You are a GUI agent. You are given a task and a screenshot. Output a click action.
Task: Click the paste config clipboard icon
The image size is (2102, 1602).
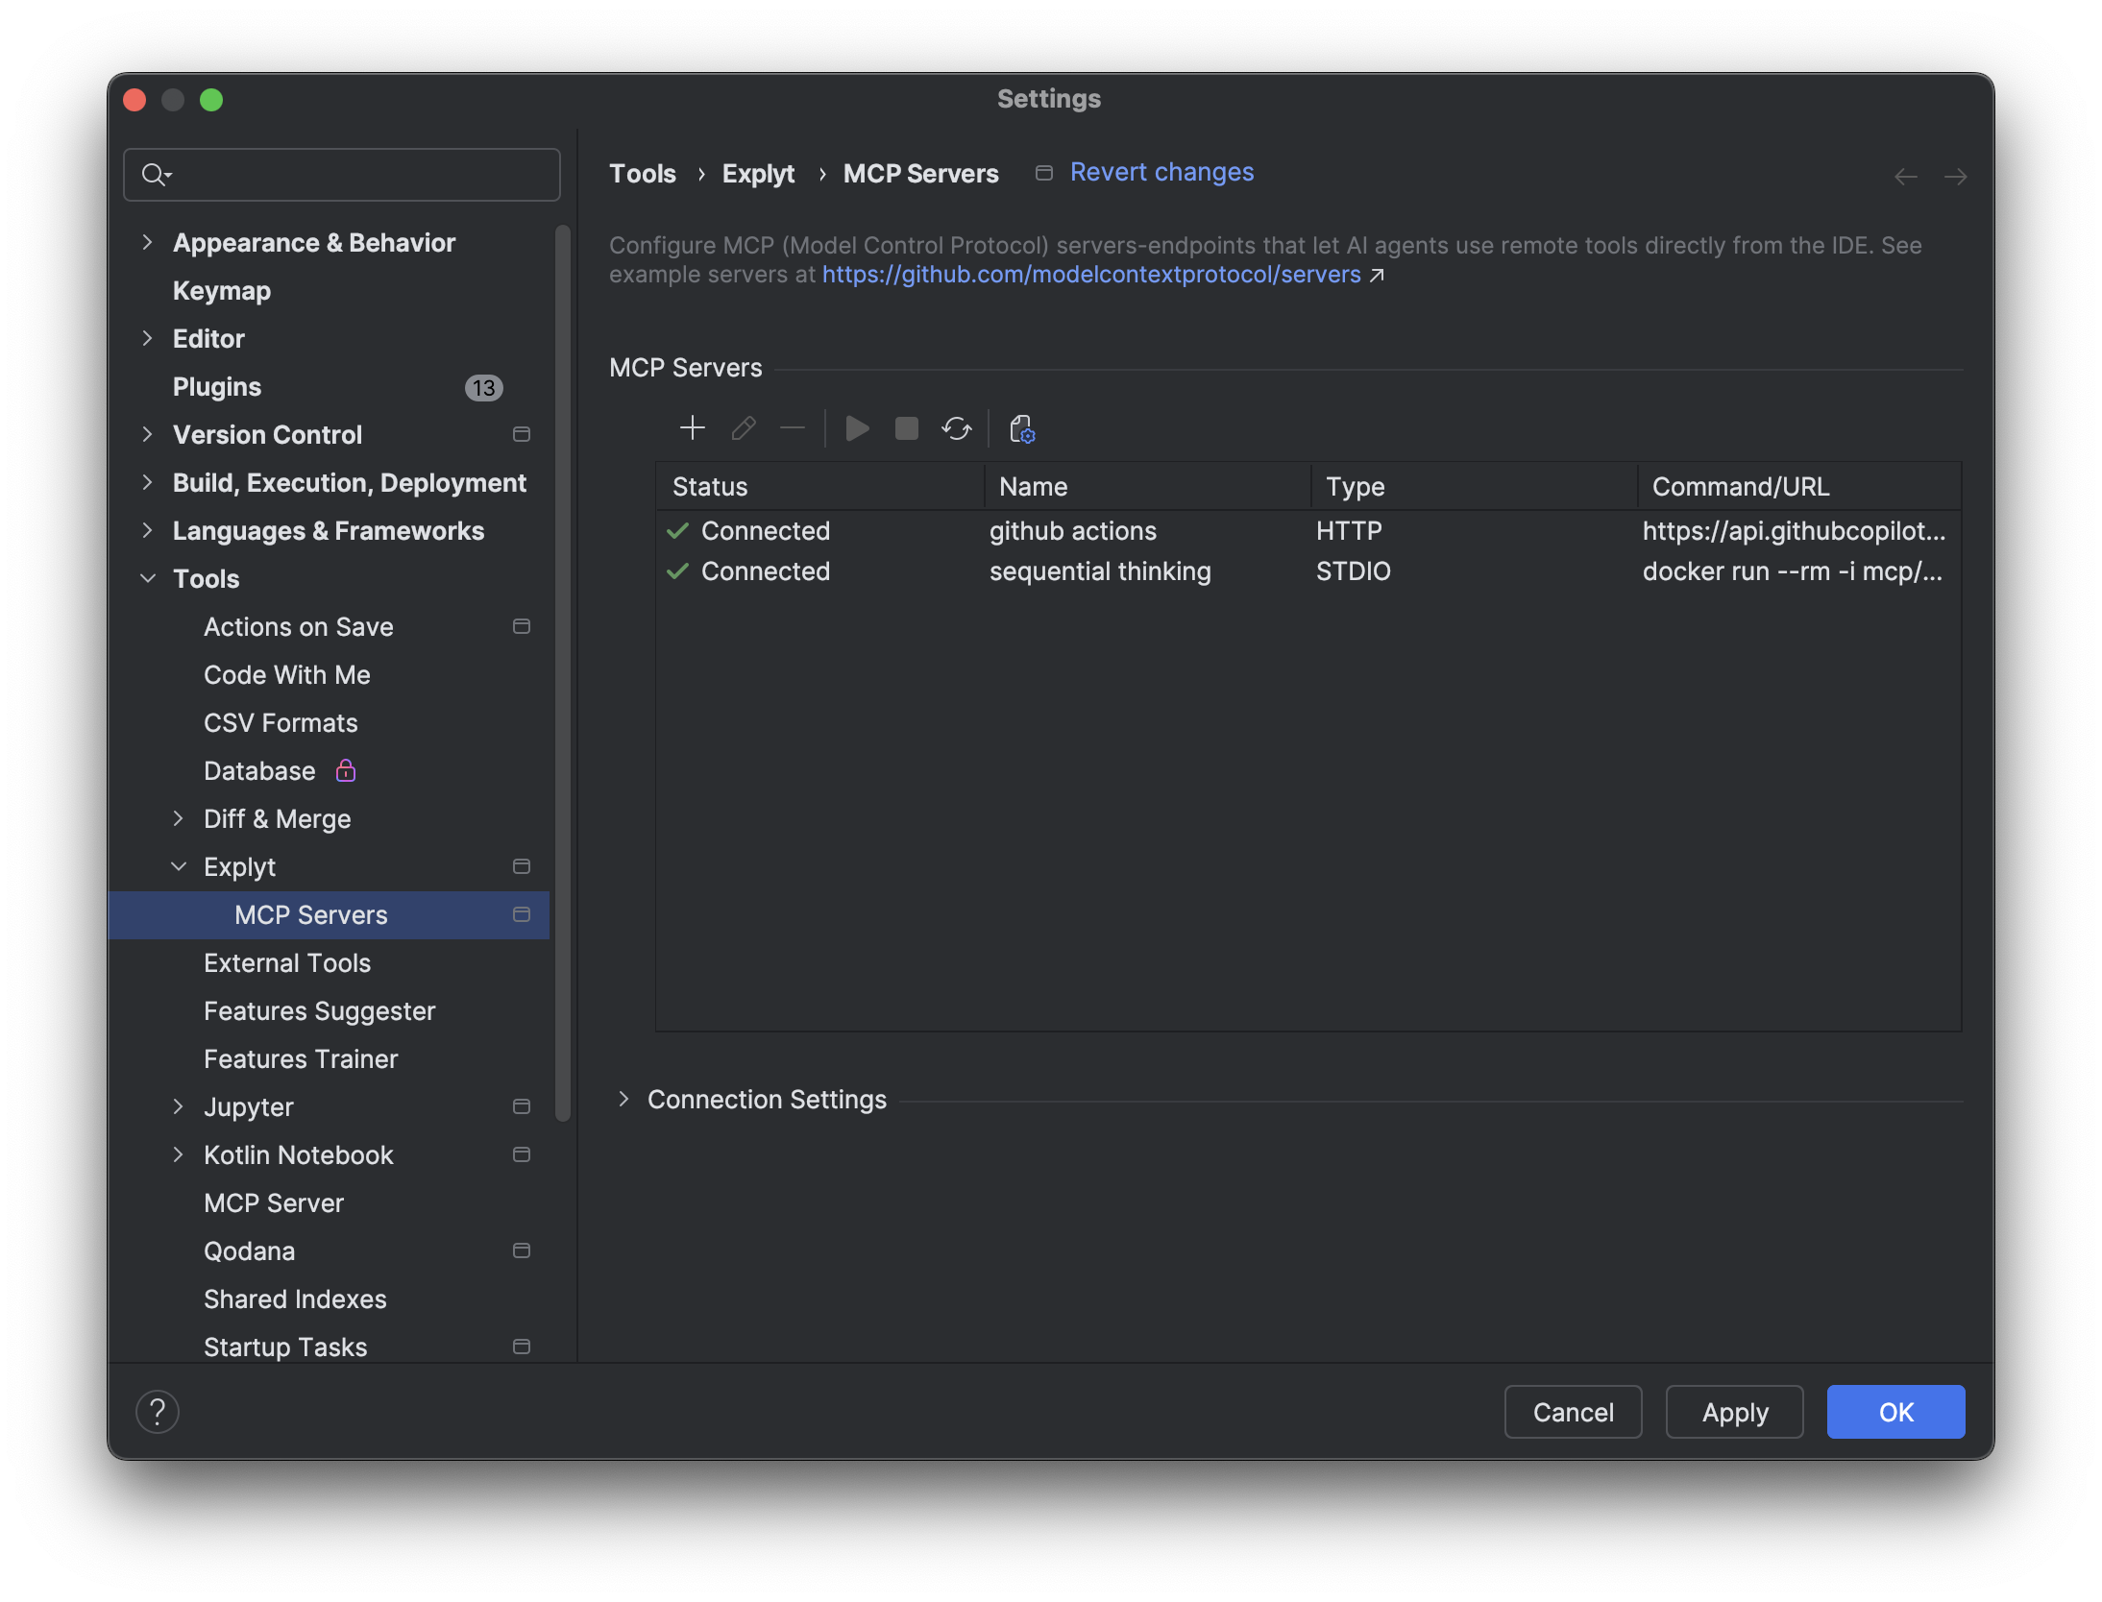pyautogui.click(x=1021, y=428)
